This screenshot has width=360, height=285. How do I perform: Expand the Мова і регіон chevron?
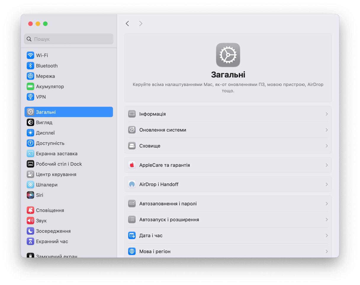327,252
